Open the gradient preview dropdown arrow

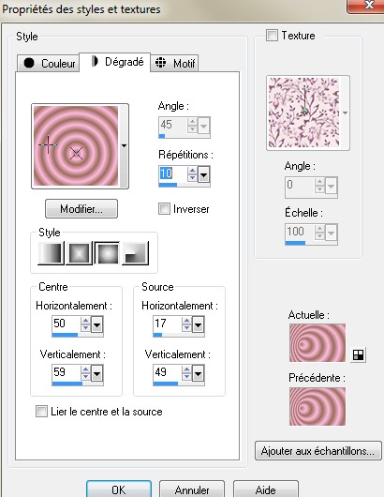[124, 145]
